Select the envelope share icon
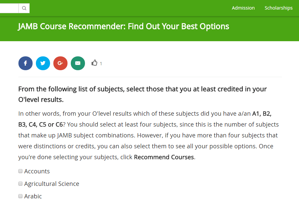The height and width of the screenshot is (204, 299). tap(78, 63)
